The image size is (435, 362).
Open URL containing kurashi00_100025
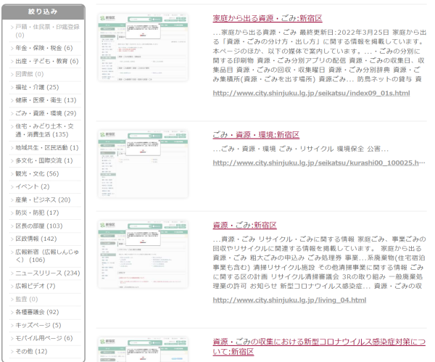[319, 163]
